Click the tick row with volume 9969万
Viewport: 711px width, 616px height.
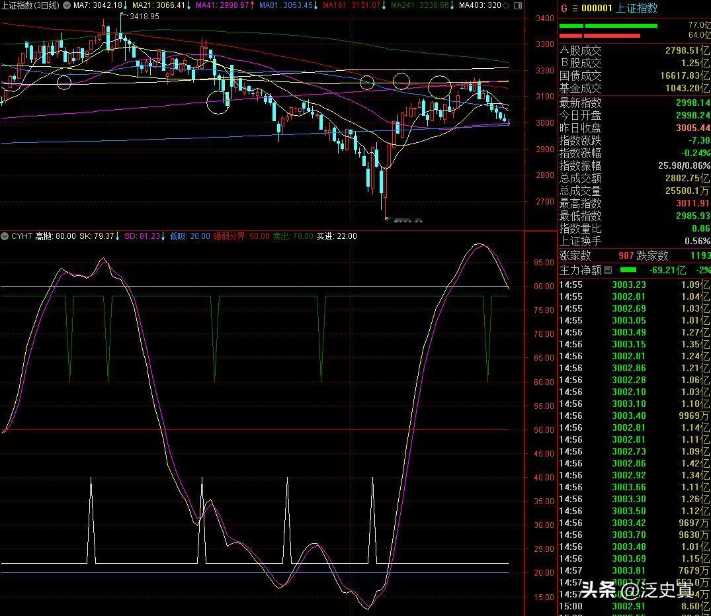(634, 416)
